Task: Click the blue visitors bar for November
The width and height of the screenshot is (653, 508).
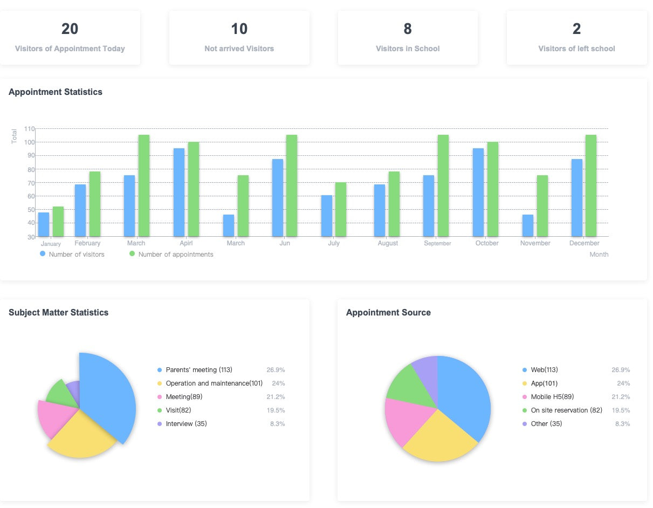Action: [528, 225]
